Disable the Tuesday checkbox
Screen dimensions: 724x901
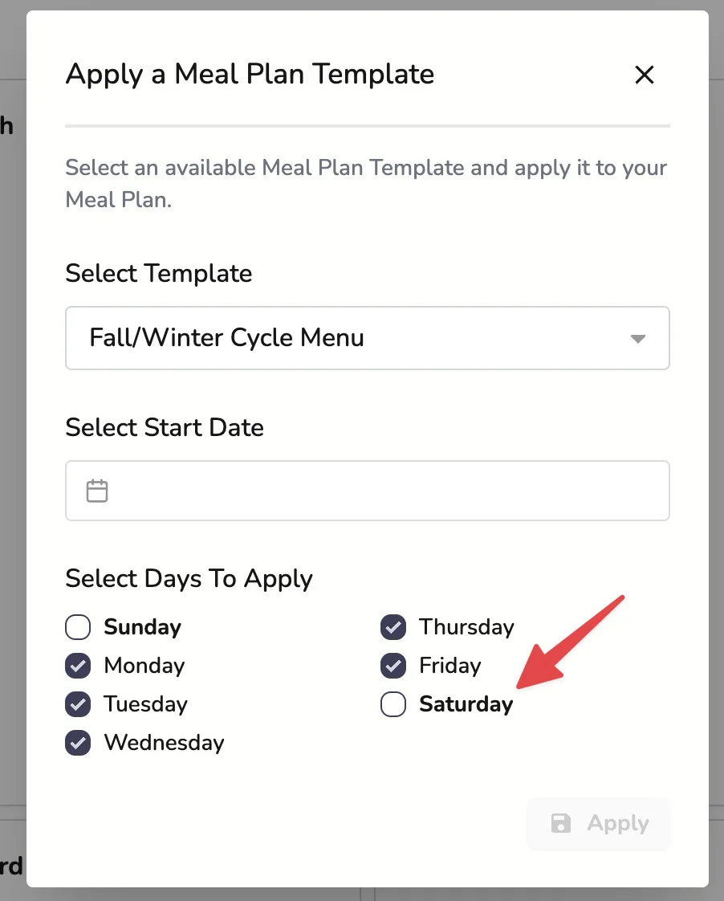tap(78, 704)
